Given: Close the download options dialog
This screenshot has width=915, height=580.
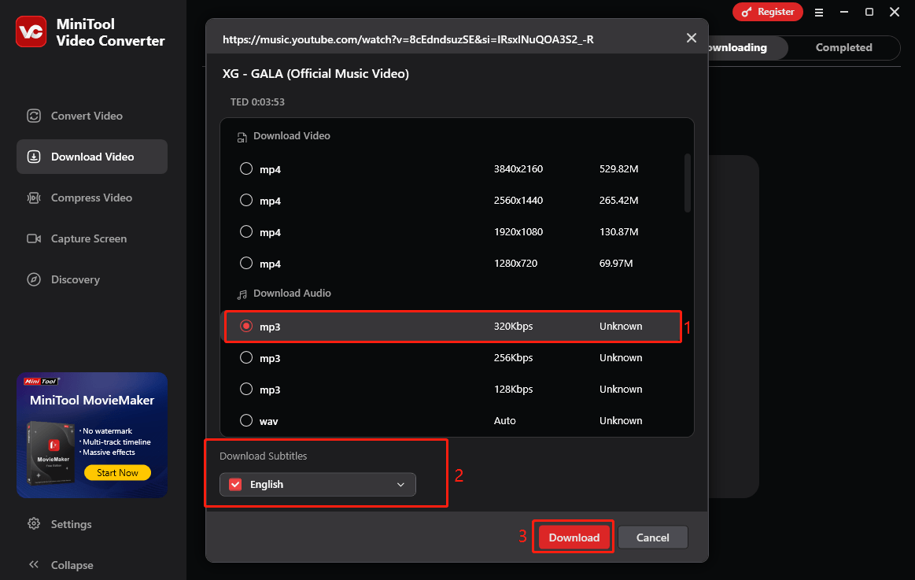Looking at the screenshot, I should 692,38.
